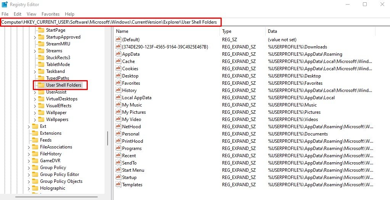The image size is (390, 200).
Task: Select the (Default) string value icon
Action: coord(118,39)
